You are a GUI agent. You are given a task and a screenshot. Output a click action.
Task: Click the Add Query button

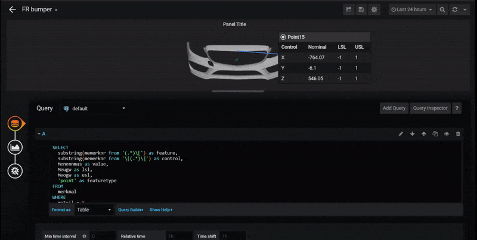pyautogui.click(x=394, y=108)
